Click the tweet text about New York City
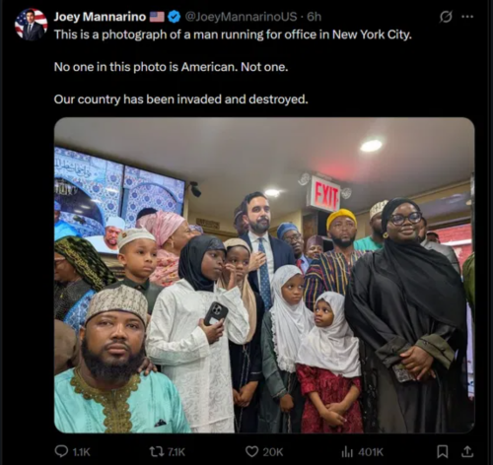 point(233,34)
